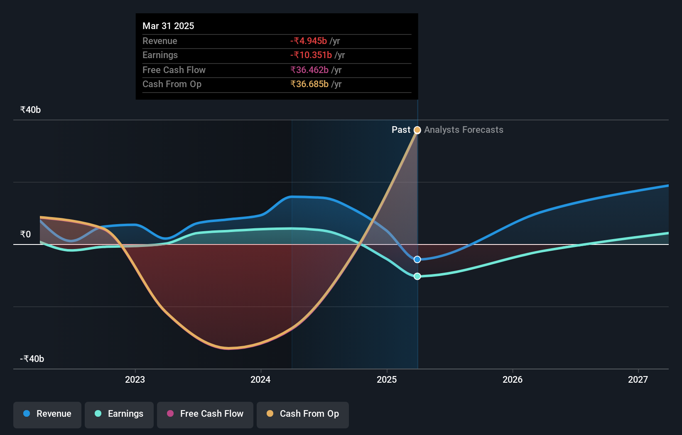Select the orange Cash From Op data point marker

click(417, 130)
